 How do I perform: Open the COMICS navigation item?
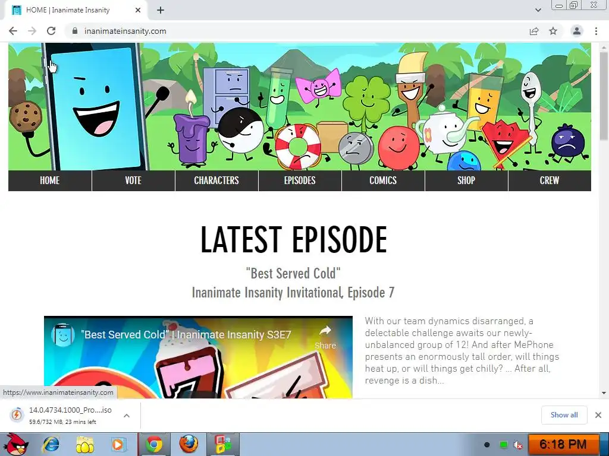383,180
